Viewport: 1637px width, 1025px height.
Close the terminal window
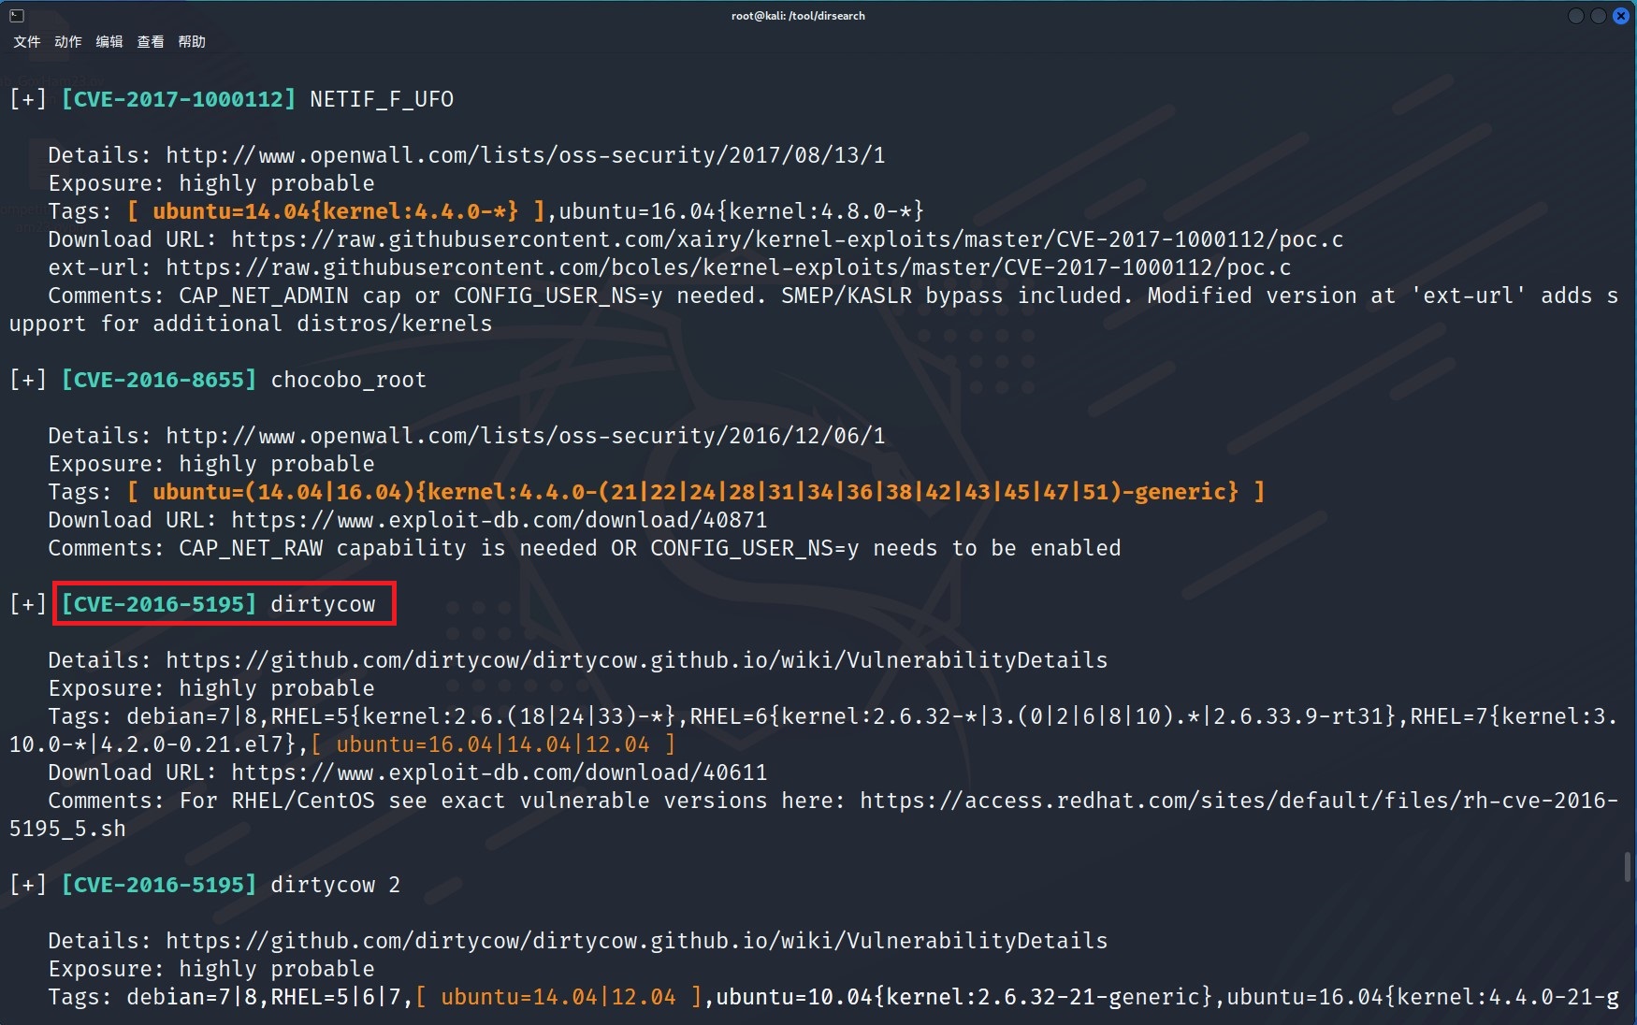point(1621,15)
